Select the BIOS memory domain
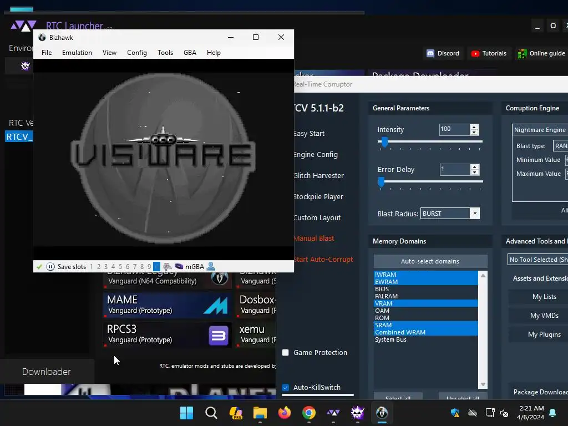 [425, 289]
